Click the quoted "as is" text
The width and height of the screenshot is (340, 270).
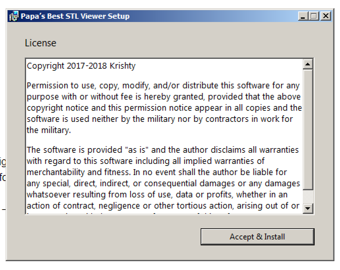point(137,150)
